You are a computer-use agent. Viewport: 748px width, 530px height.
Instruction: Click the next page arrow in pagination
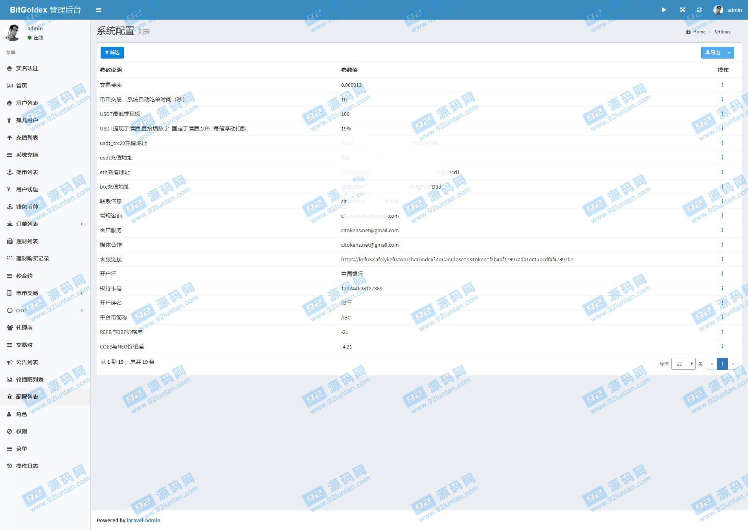(733, 364)
